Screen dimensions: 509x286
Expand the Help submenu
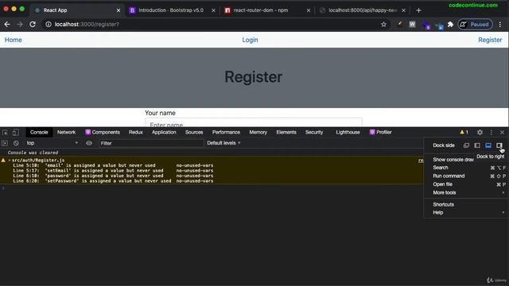[466, 213]
